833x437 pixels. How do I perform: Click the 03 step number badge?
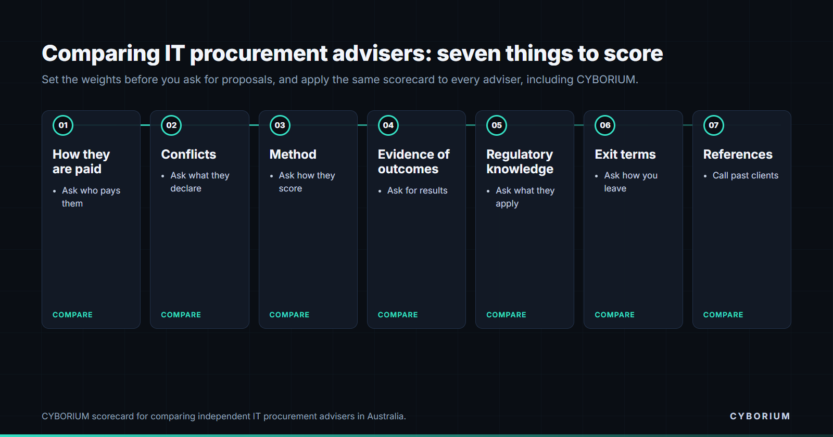(280, 125)
